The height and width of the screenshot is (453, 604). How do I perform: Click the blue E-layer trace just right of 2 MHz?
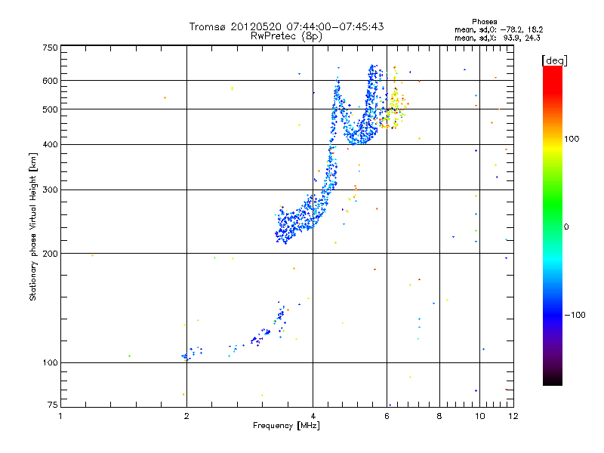click(192, 353)
